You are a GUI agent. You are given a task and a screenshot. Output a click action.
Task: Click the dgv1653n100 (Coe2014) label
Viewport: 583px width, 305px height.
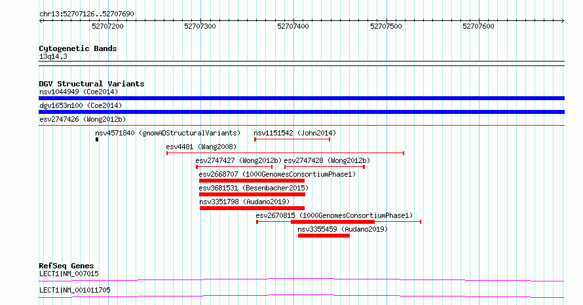[x=81, y=105]
